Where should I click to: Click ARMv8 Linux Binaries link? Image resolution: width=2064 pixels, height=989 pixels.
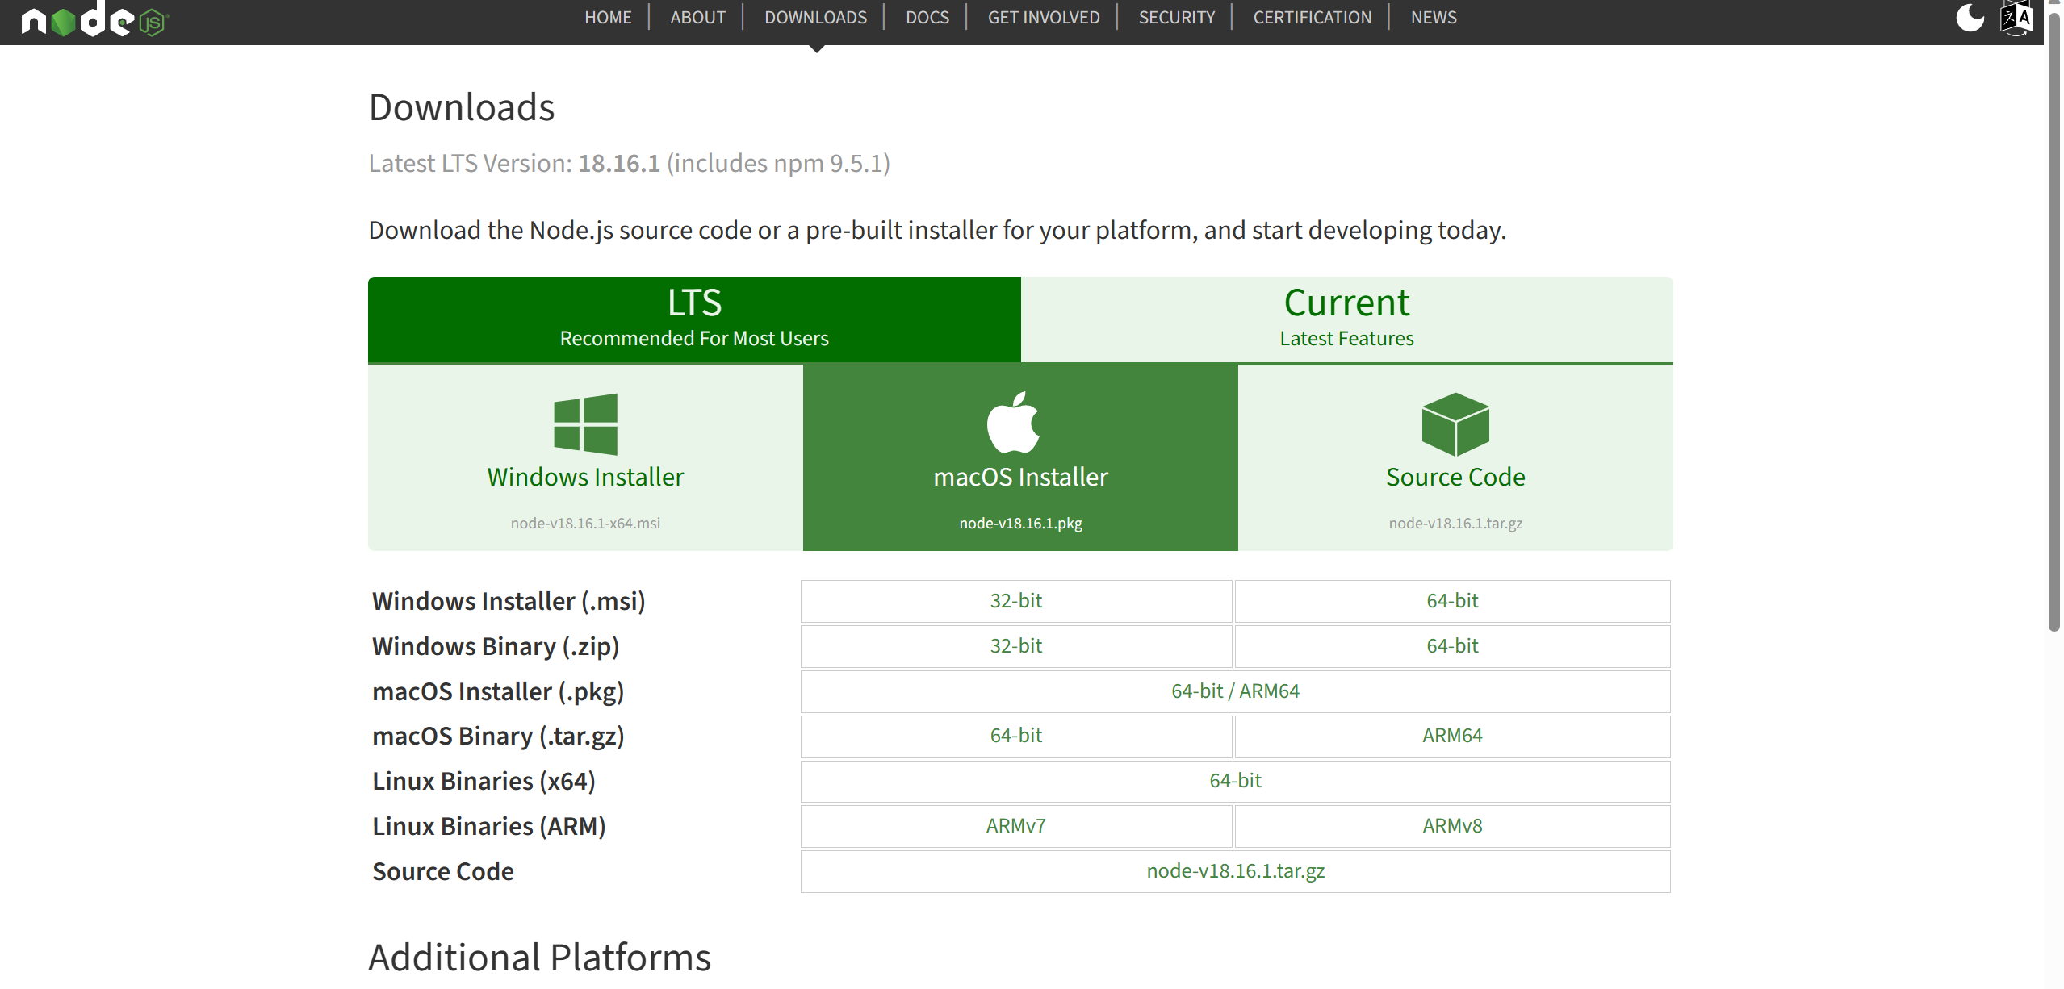(1452, 826)
